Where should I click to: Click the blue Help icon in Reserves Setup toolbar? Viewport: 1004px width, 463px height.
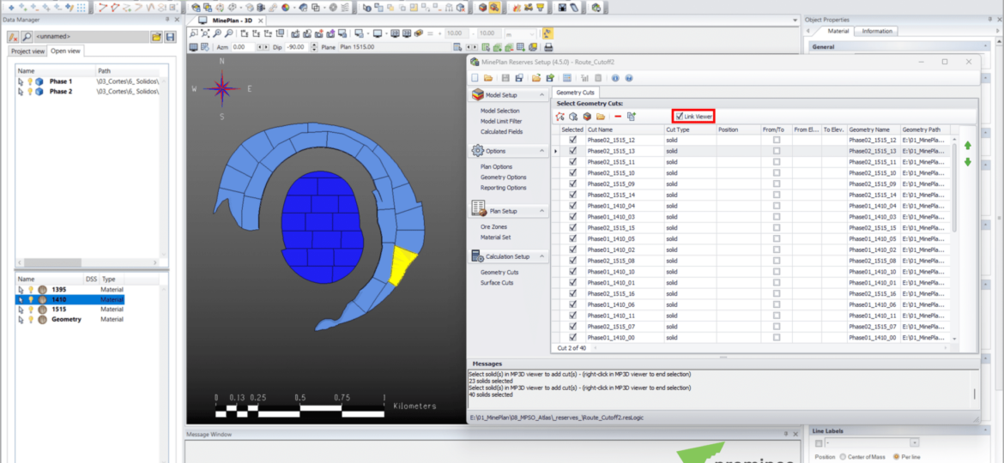tap(629, 78)
